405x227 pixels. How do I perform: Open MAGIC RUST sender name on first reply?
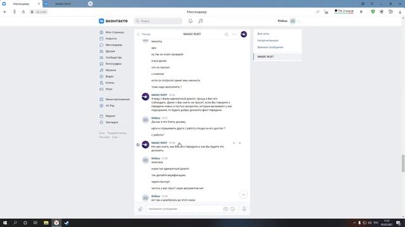(x=159, y=95)
